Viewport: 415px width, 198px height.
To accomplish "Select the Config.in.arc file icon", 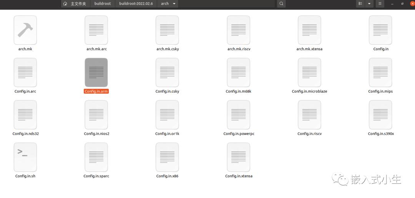I will point(25,73).
